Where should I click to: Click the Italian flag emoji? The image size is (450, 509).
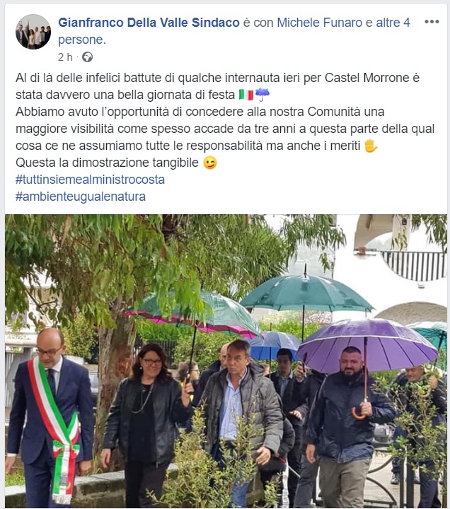[x=246, y=95]
